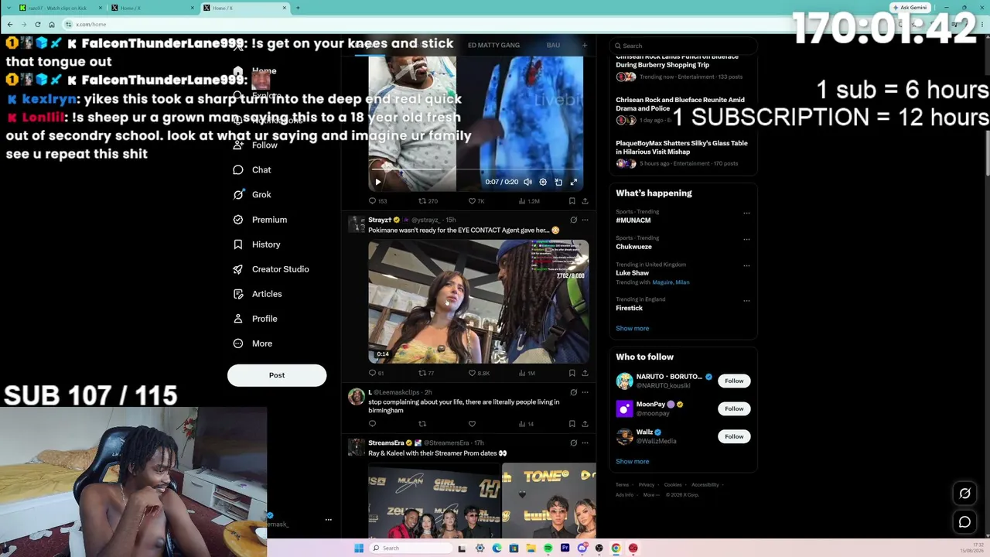
Task: Open video settings gear on the top video
Action: pyautogui.click(x=543, y=182)
